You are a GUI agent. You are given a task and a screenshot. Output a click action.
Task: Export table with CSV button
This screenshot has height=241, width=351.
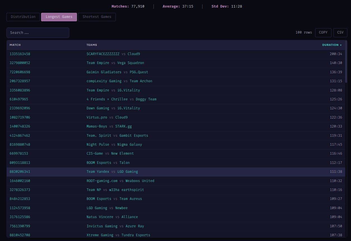point(340,32)
